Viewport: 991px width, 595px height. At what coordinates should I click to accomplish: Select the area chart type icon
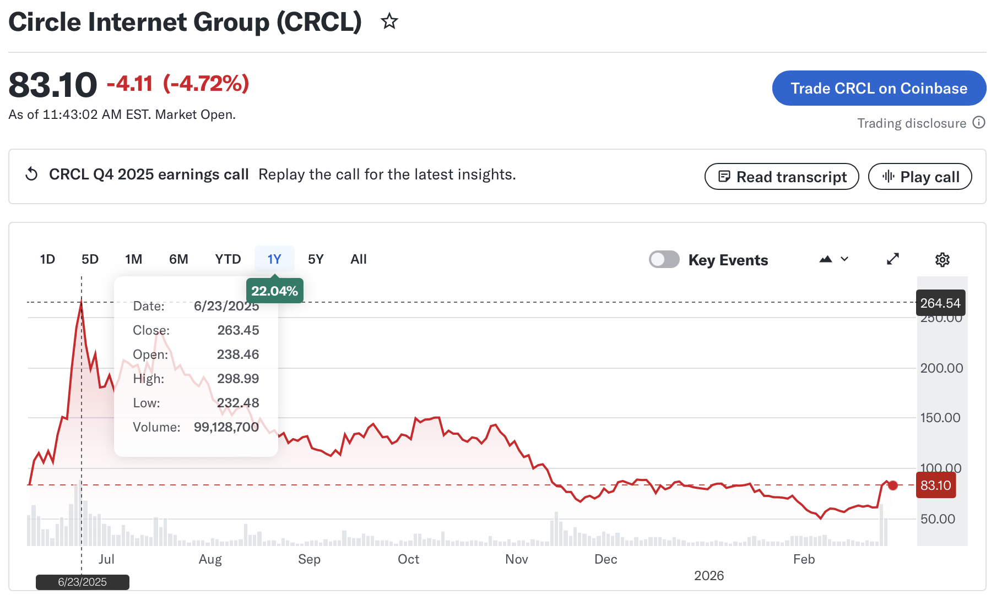(825, 259)
